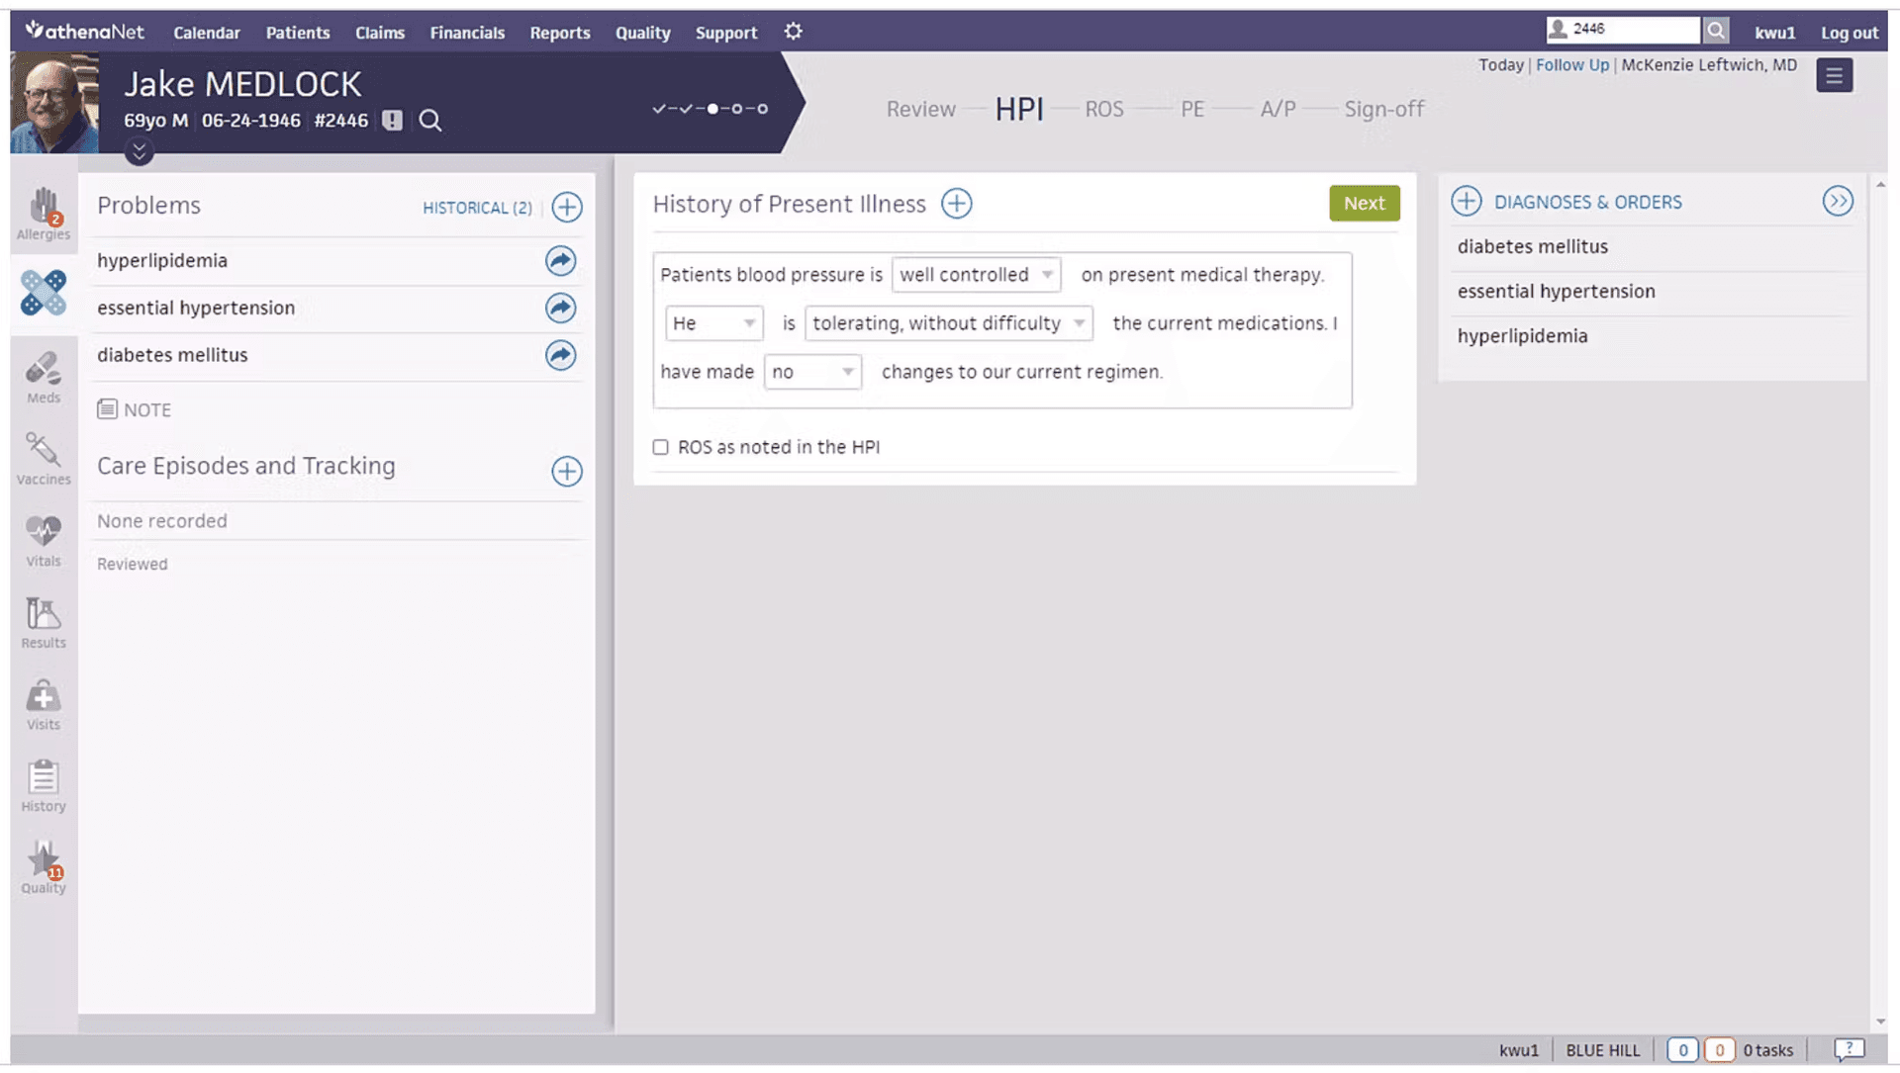The height and width of the screenshot is (1073, 1900).
Task: Go to the A/P encounter stage
Action: (x=1278, y=110)
